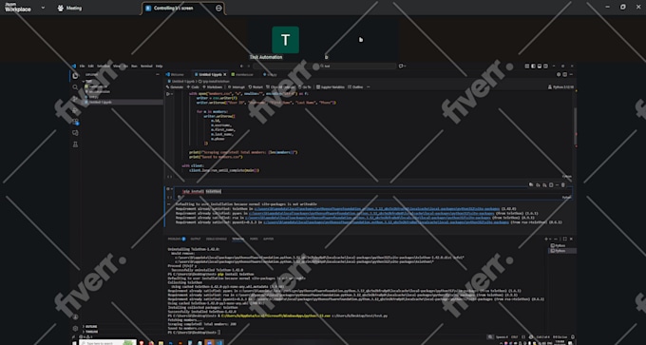Screen dimensions: 646x345
Task: Click Restart in the notebook toolbar
Action: click(x=256, y=87)
